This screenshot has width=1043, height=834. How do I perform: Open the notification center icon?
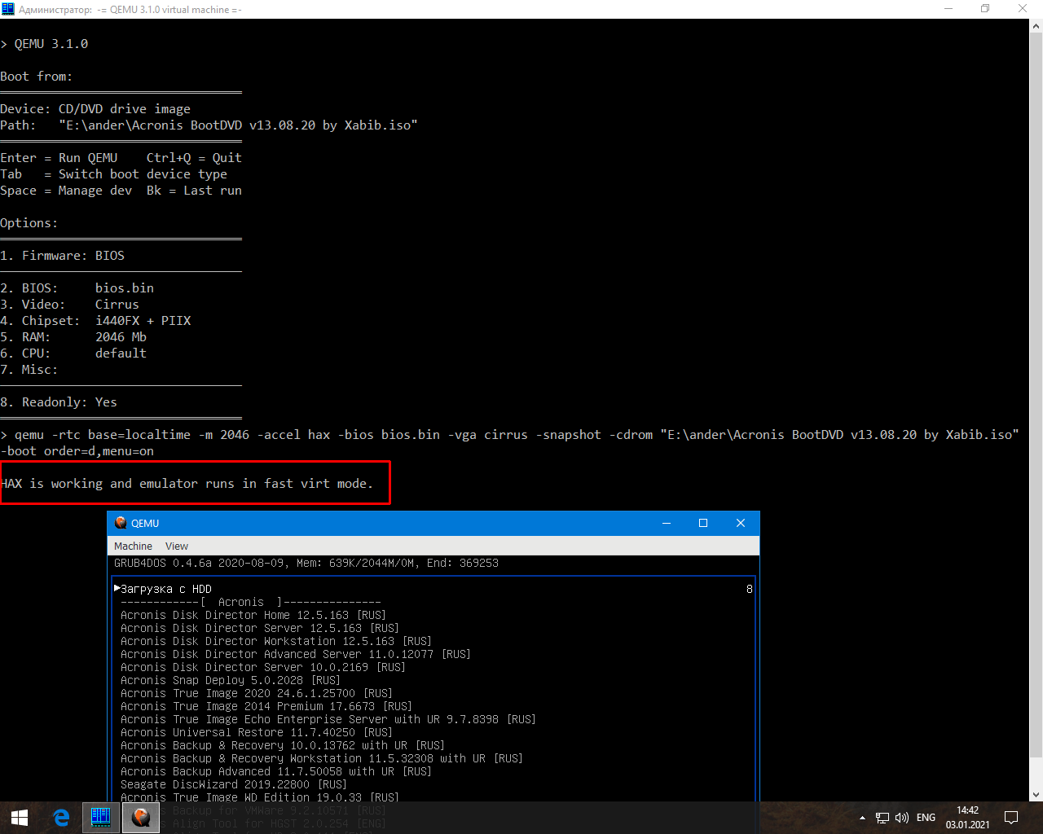click(1011, 818)
